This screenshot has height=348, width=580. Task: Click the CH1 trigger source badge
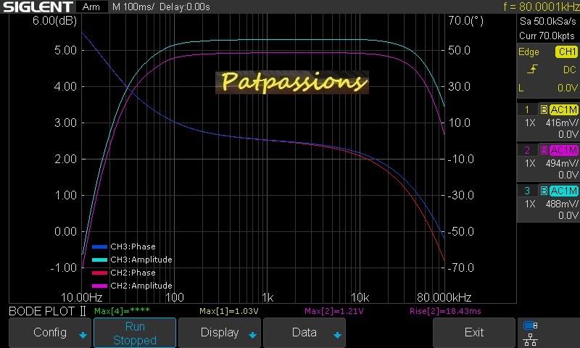click(566, 51)
